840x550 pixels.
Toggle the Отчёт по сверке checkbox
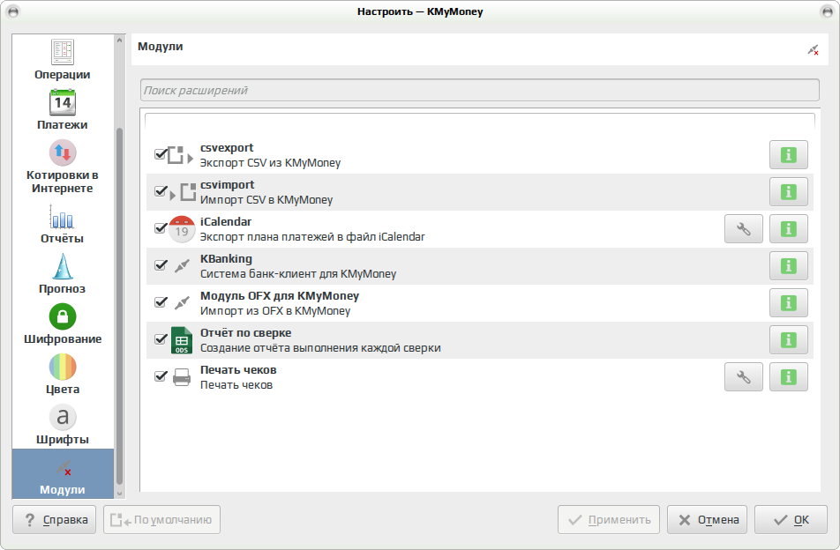click(x=161, y=339)
